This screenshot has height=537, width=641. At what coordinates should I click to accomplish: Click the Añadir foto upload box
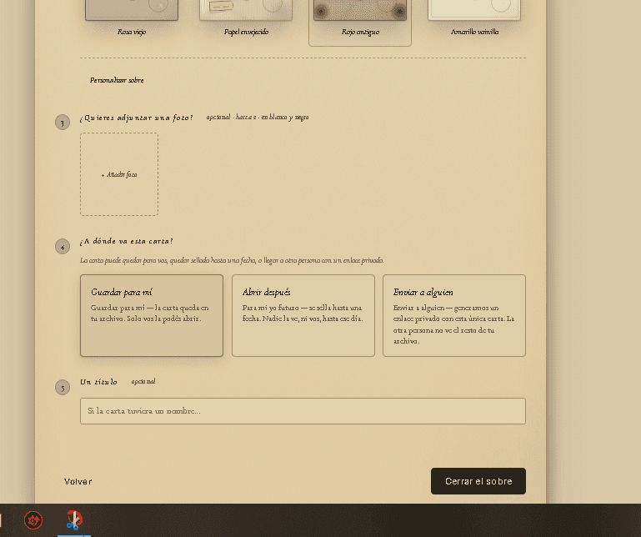pos(119,174)
